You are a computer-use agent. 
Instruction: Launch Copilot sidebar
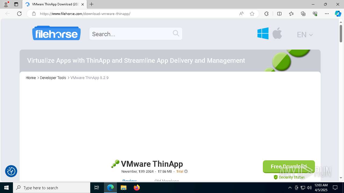[x=338, y=14]
